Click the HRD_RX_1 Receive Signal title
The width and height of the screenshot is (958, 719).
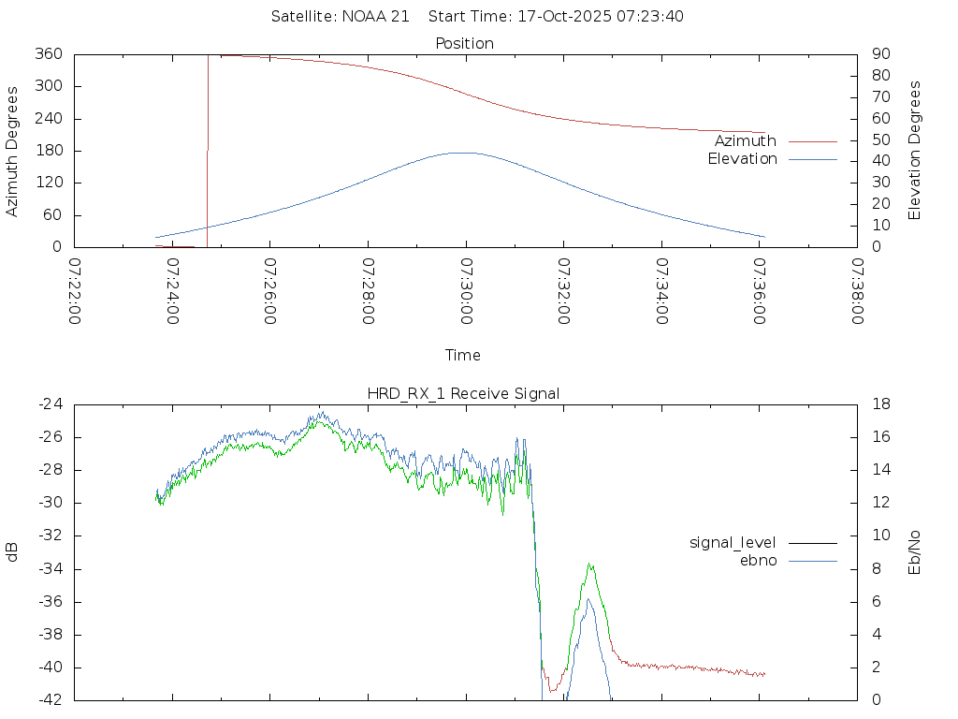(463, 393)
